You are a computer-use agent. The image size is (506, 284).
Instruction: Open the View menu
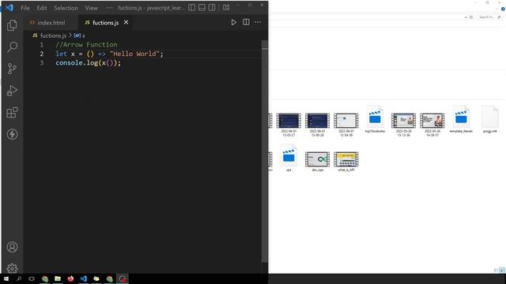point(92,8)
